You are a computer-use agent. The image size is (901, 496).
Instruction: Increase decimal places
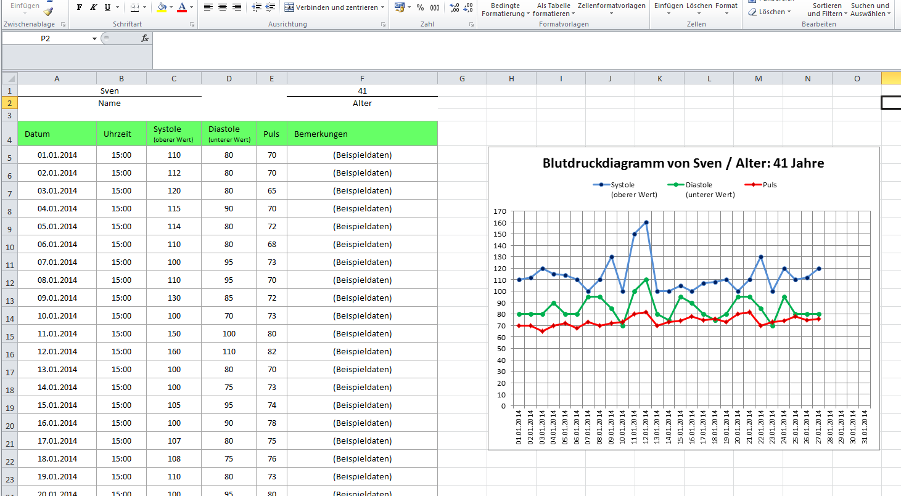click(x=455, y=7)
